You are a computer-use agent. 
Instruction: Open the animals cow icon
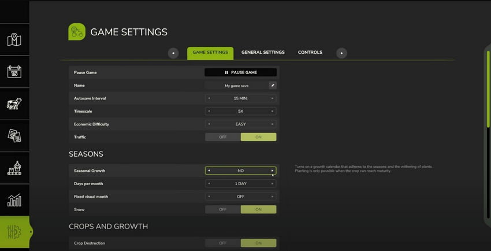click(14, 104)
